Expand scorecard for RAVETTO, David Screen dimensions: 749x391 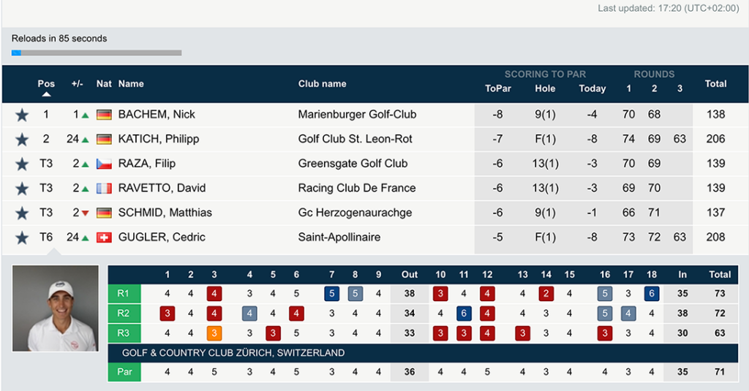374,188
